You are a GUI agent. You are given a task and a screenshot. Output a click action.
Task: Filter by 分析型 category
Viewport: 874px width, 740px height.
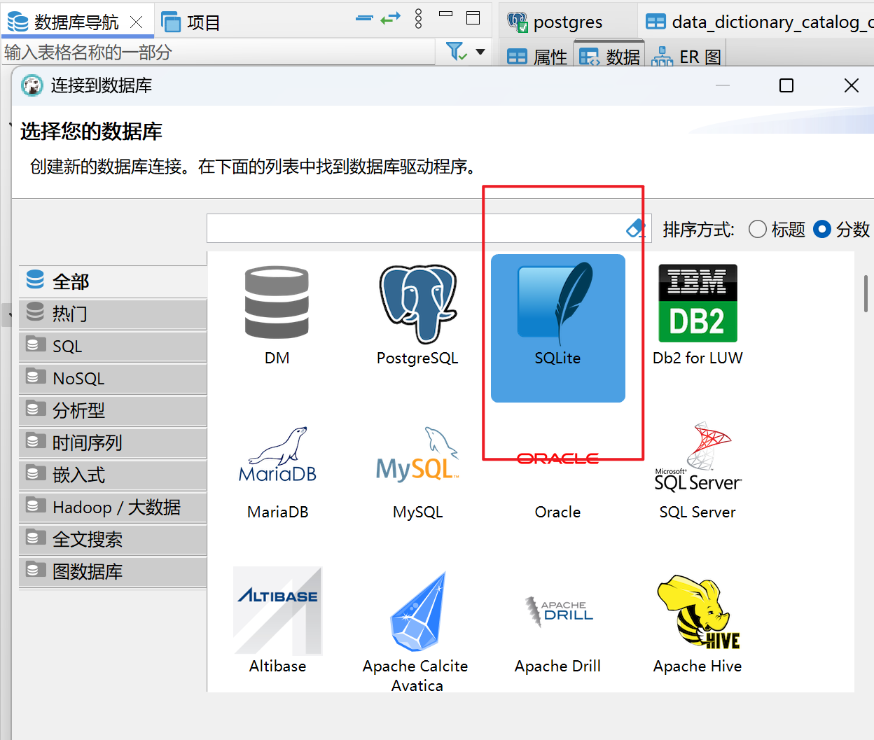113,410
